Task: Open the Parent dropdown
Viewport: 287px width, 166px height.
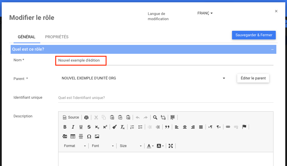Action: (x=143, y=78)
